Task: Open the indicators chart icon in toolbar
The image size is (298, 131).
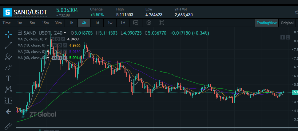Action: 136,23
